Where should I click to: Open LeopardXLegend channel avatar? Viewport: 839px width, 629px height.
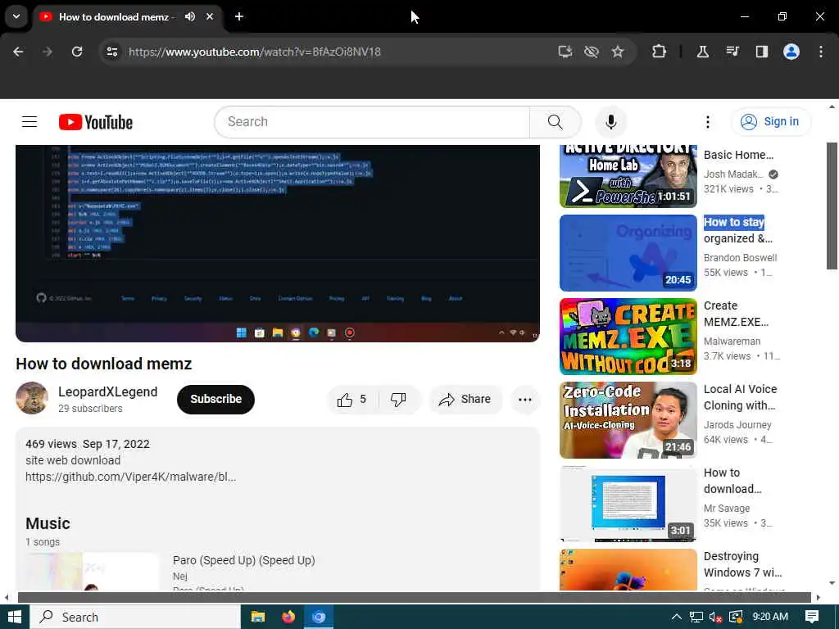(32, 399)
